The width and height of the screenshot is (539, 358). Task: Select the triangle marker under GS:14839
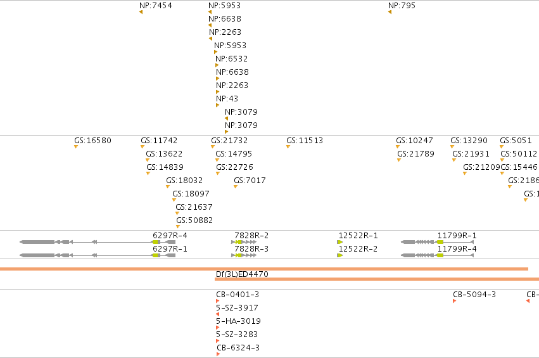pyautogui.click(x=148, y=174)
